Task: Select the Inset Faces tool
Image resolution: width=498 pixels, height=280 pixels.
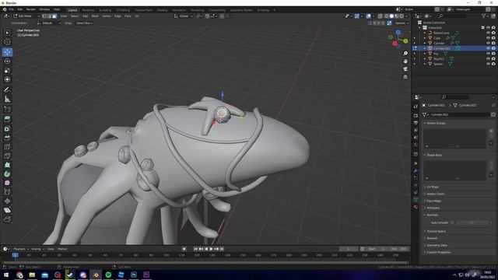Action: coord(7,128)
